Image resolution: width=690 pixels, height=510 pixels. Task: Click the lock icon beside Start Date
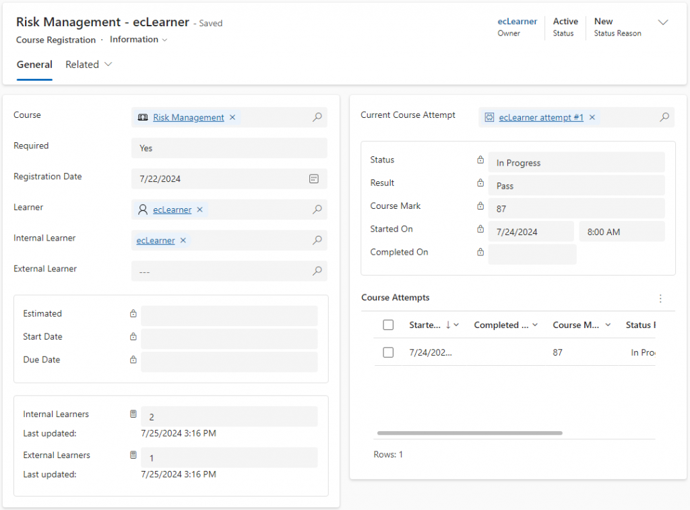tap(133, 337)
